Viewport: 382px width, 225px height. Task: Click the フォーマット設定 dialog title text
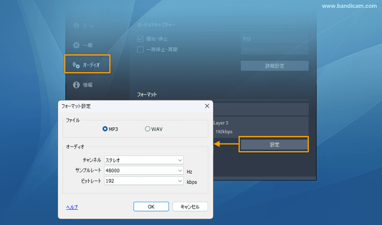tap(76, 106)
